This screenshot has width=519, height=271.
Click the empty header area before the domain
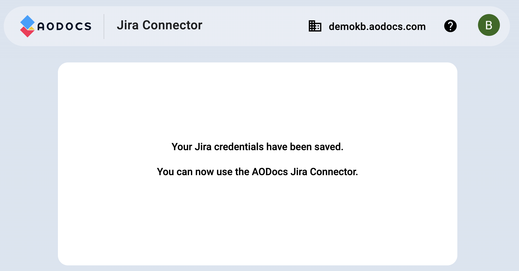click(x=254, y=26)
